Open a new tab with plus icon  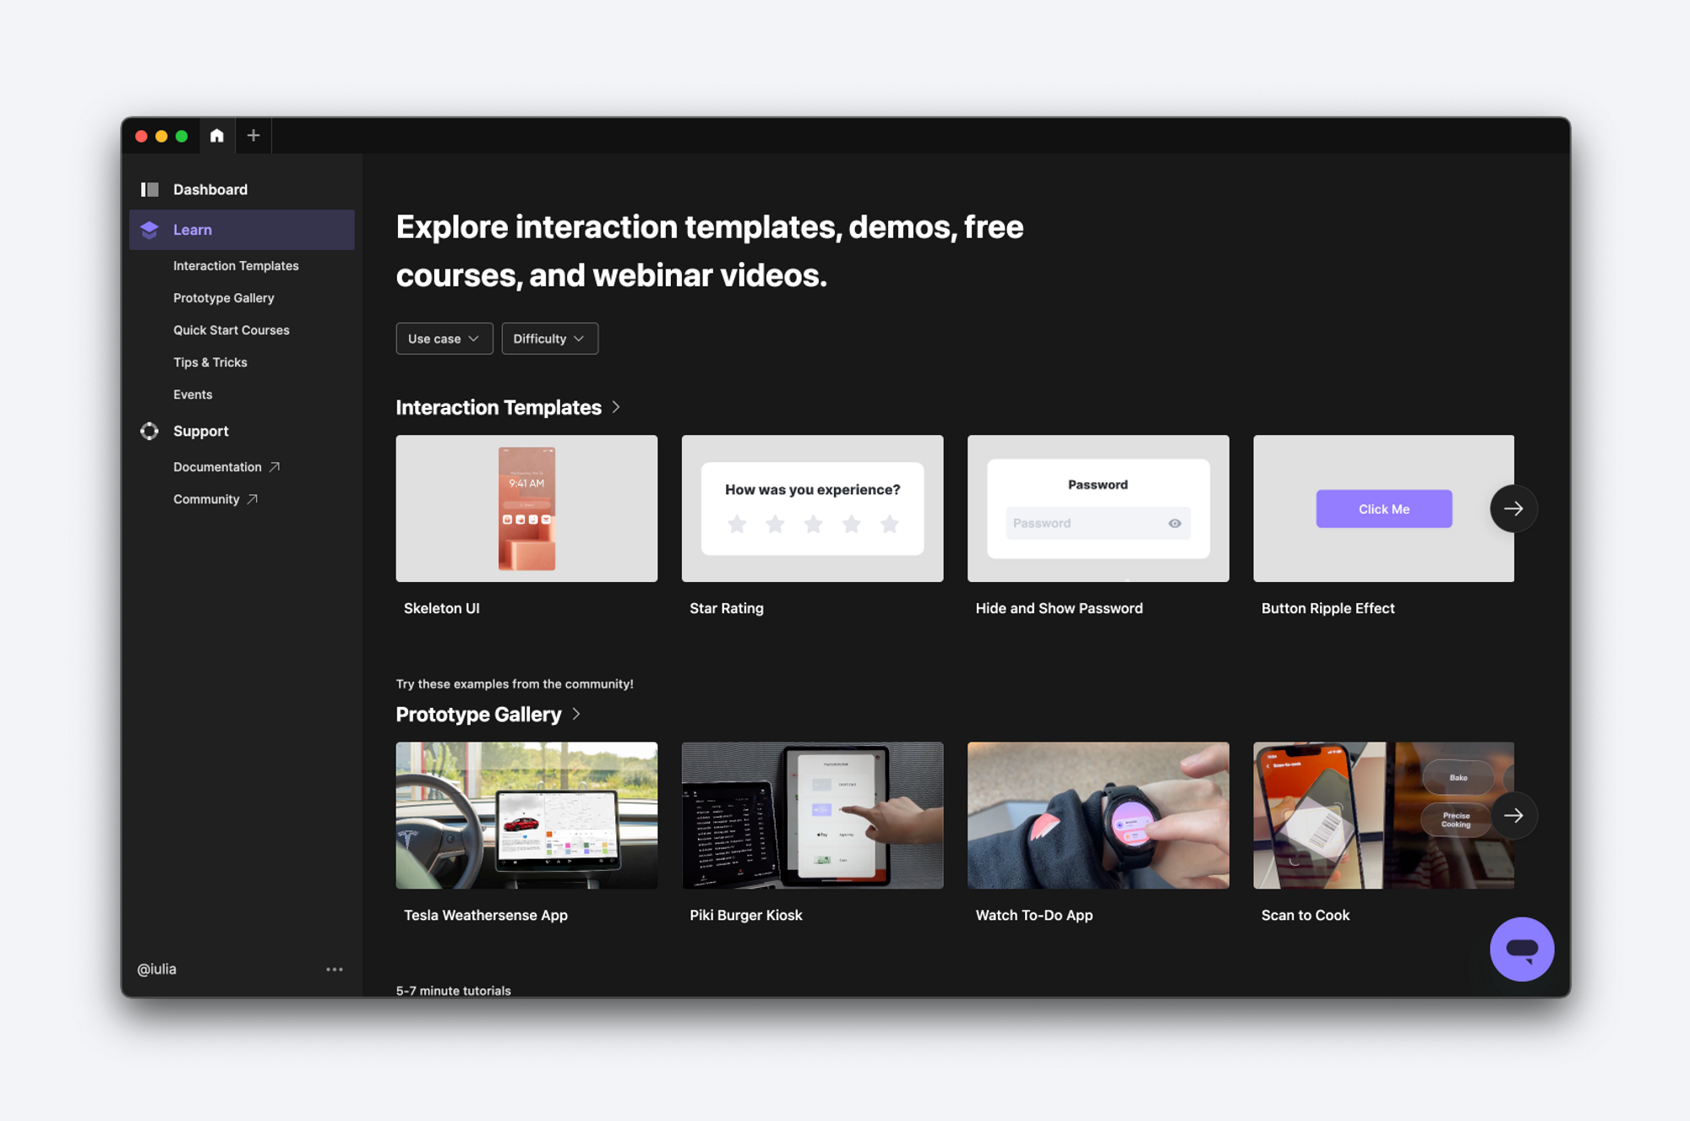coord(253,135)
